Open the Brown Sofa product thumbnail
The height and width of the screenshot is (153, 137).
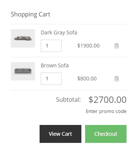click(23, 71)
